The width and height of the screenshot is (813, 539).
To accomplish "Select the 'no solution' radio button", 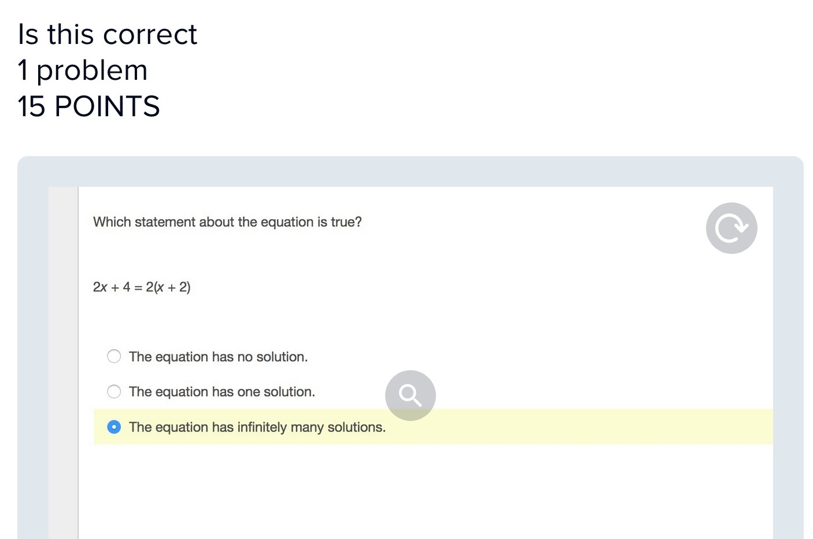I will click(x=114, y=356).
